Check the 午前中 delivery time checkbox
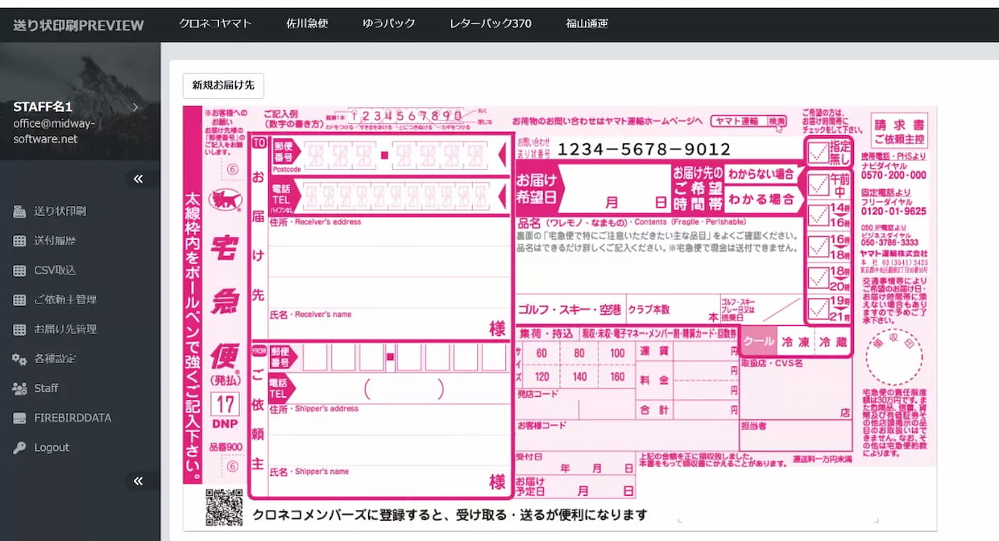Screen dimensions: 999x541 click(x=819, y=185)
